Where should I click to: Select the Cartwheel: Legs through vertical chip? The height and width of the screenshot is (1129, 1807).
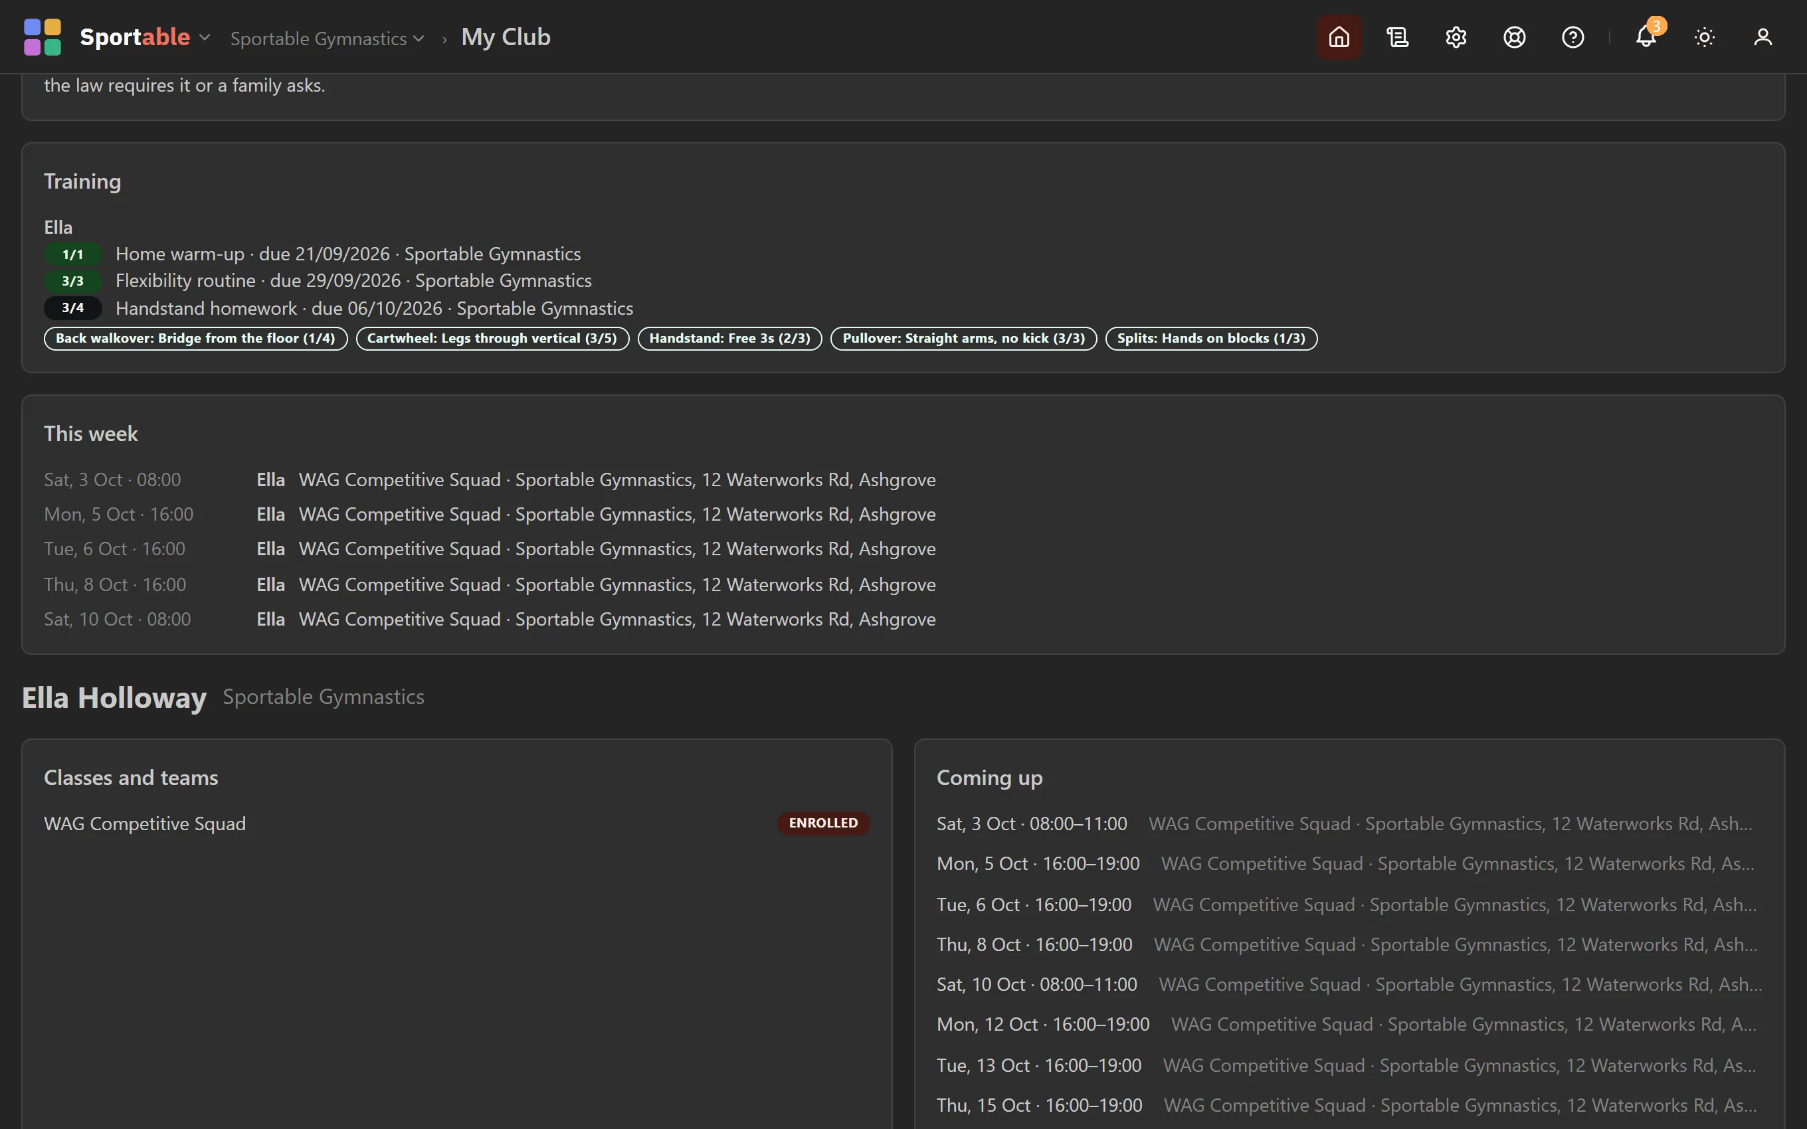[x=492, y=338]
